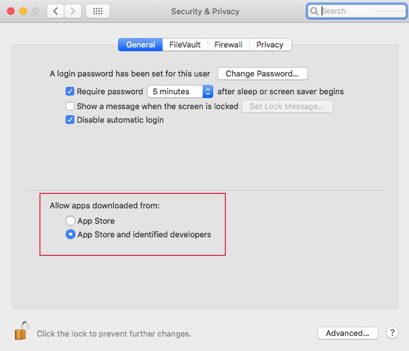Show all preferences grid icon
The height and width of the screenshot is (351, 409).
97,11
